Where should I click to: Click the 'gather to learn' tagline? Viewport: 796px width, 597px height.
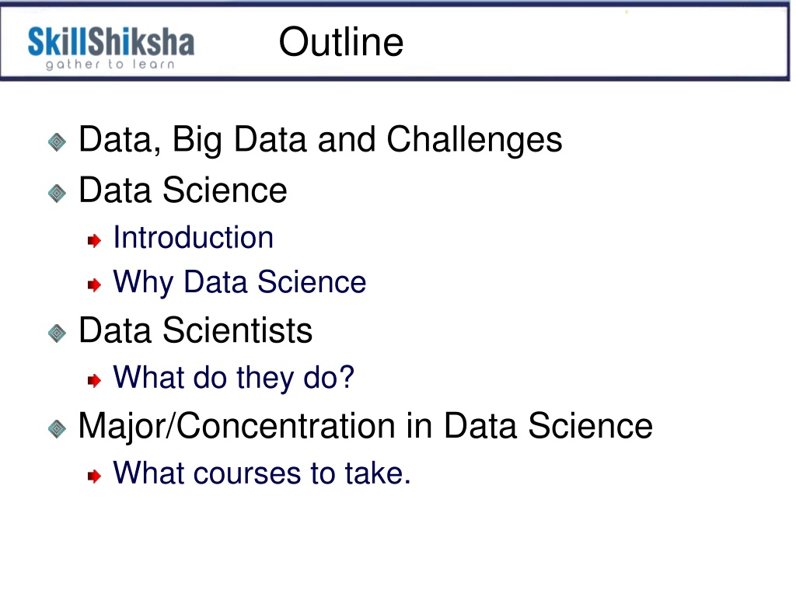point(110,65)
